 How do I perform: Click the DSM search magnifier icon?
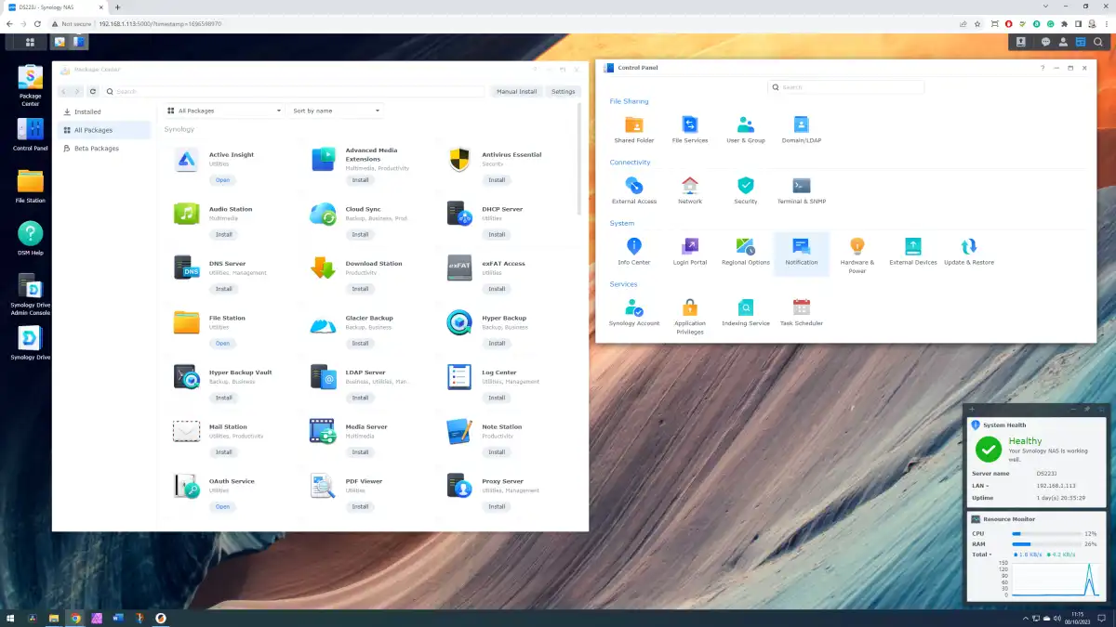tap(1098, 42)
